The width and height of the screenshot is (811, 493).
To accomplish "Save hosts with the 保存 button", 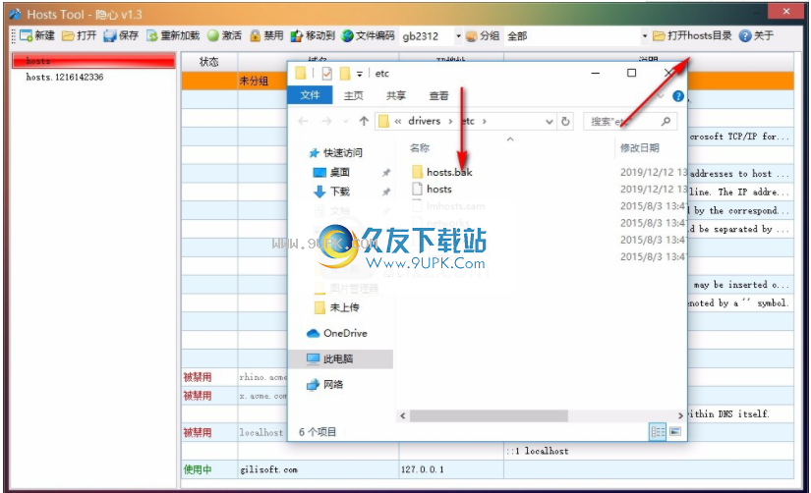I will coord(121,35).
